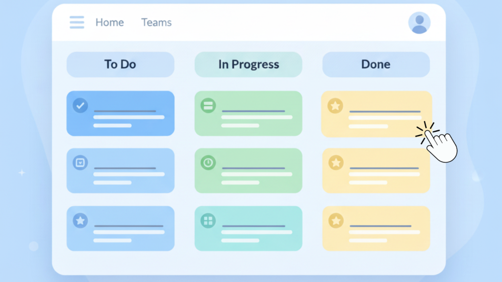Click the star icon on second Done card
Viewport: 502px width, 282px height.
tap(335, 163)
